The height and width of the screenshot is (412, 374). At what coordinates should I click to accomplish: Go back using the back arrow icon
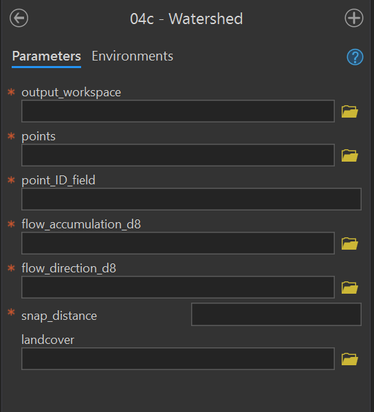pyautogui.click(x=19, y=18)
